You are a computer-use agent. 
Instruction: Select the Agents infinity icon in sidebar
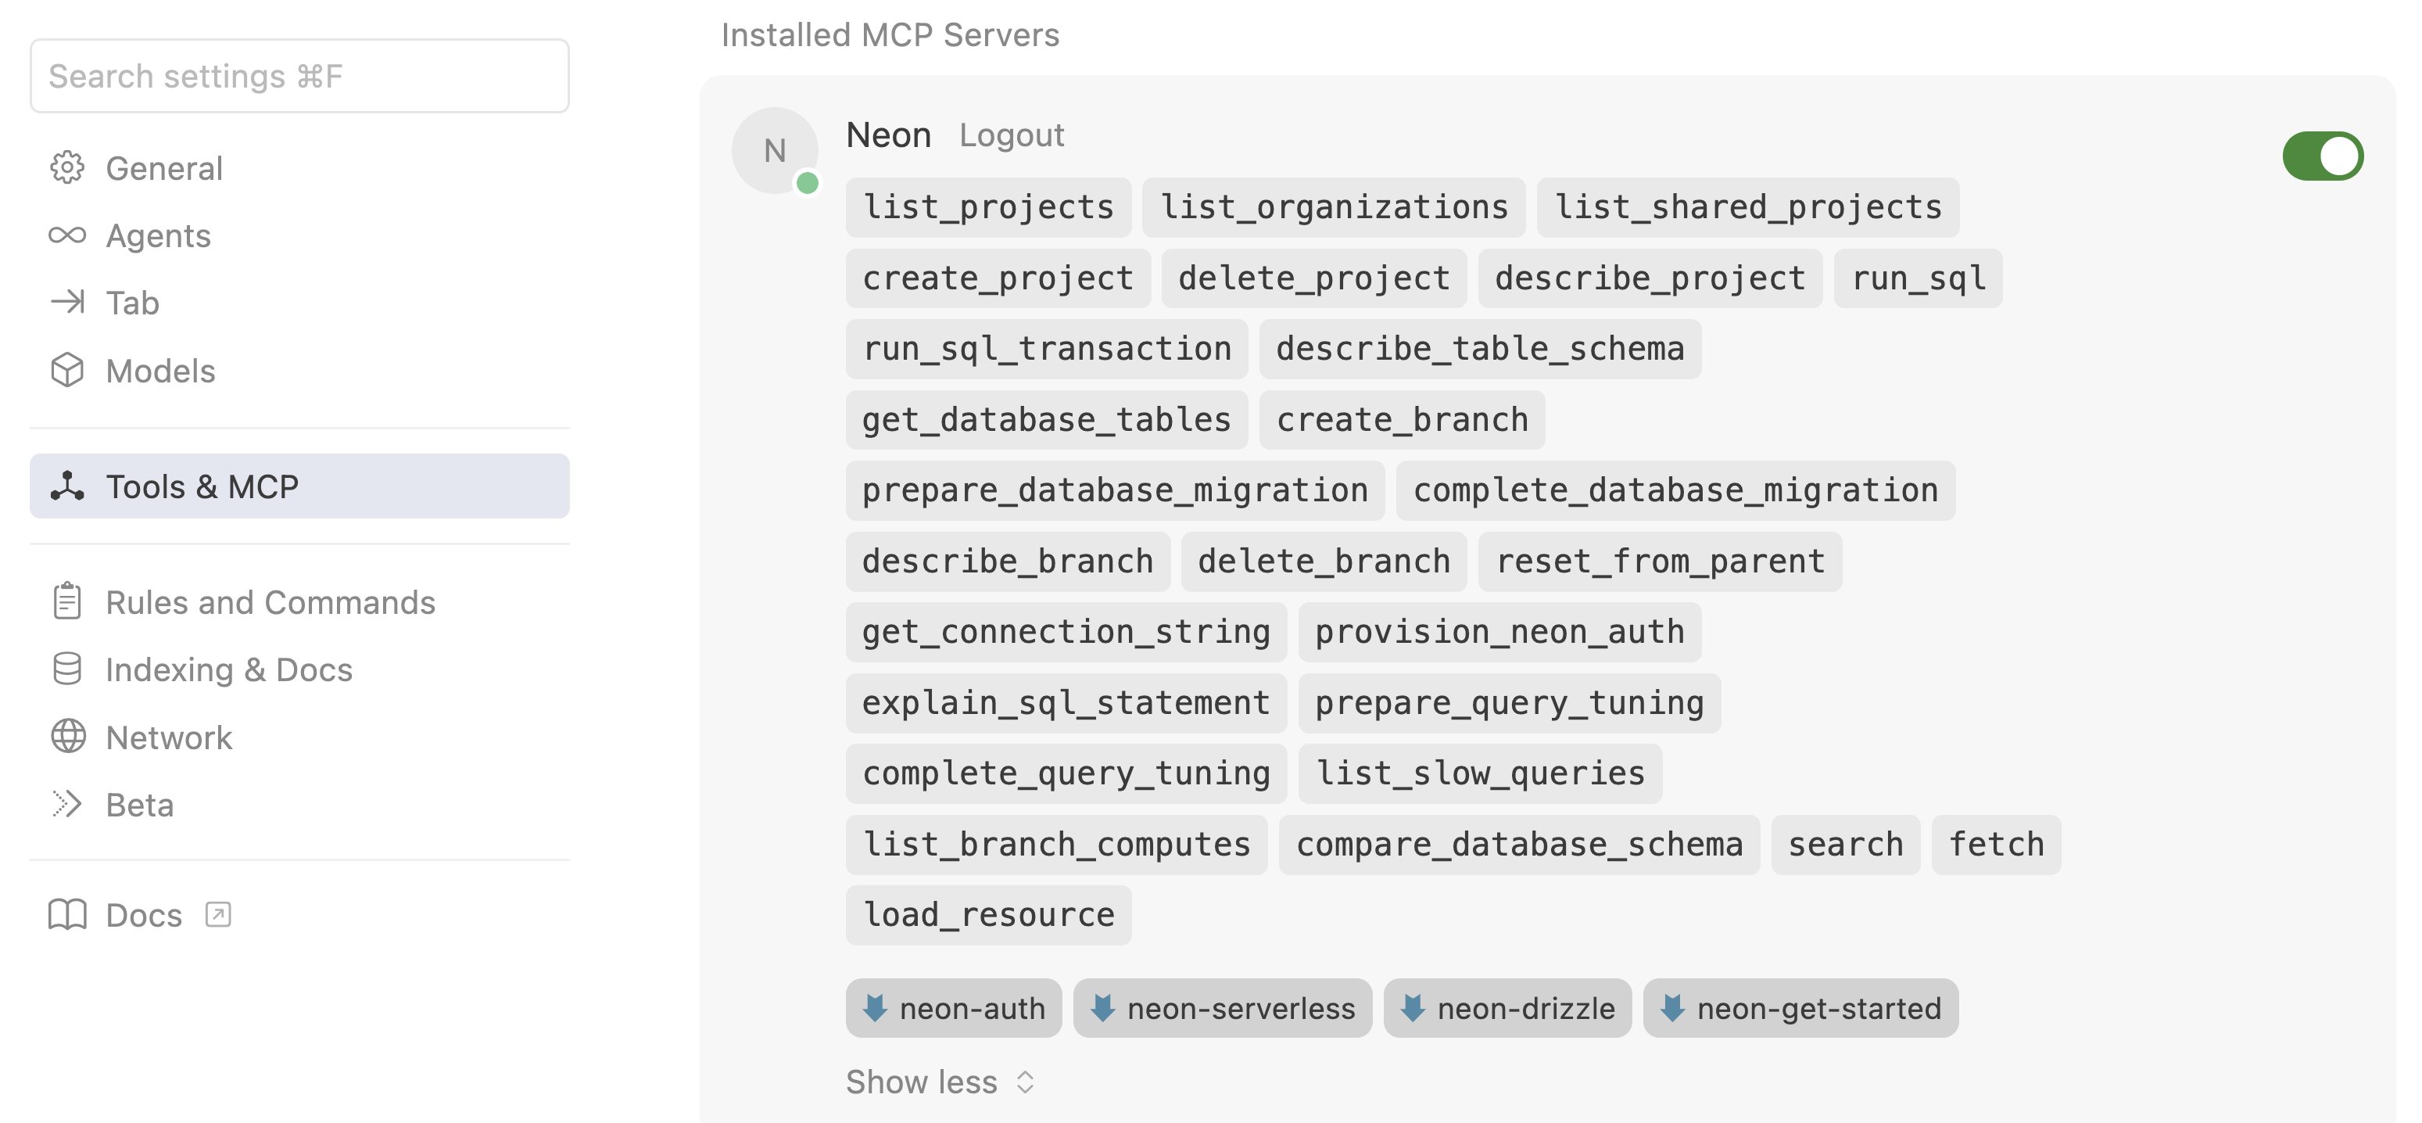tap(66, 235)
